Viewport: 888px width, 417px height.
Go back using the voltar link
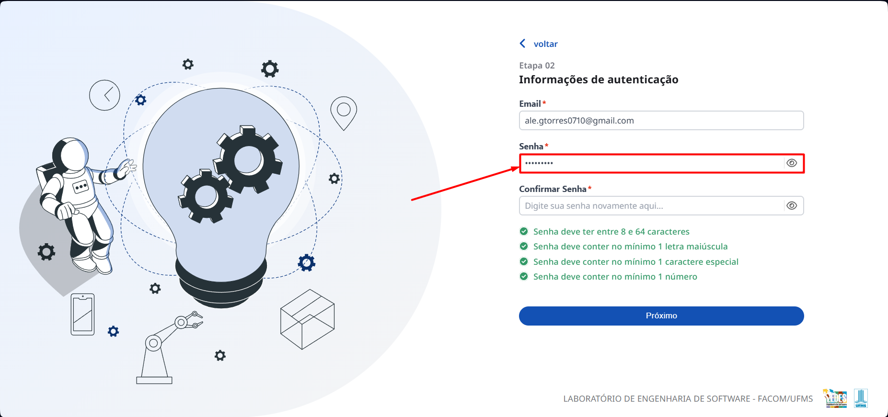[x=545, y=44]
